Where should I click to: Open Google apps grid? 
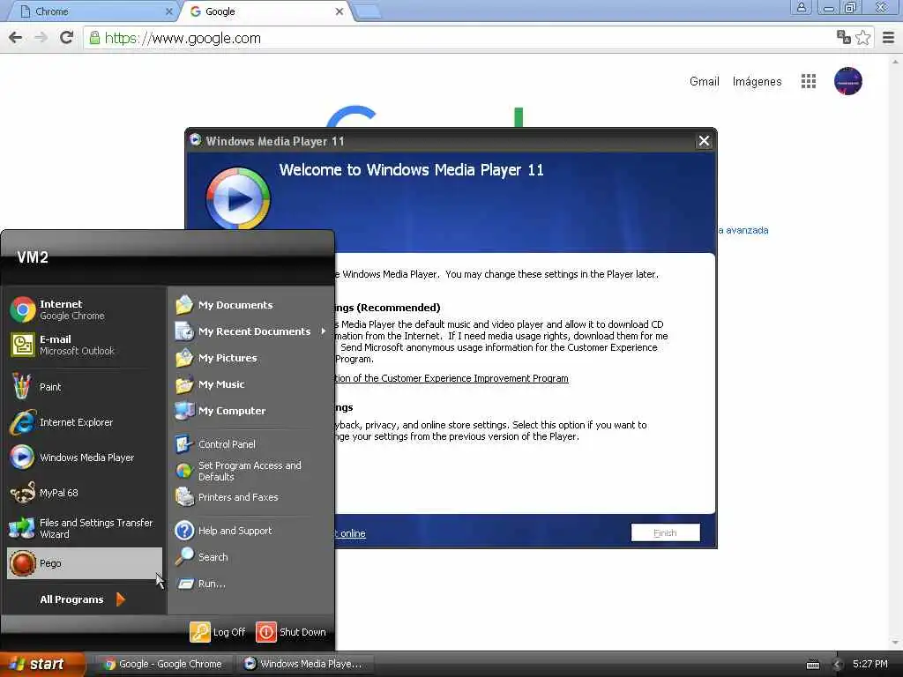[809, 81]
